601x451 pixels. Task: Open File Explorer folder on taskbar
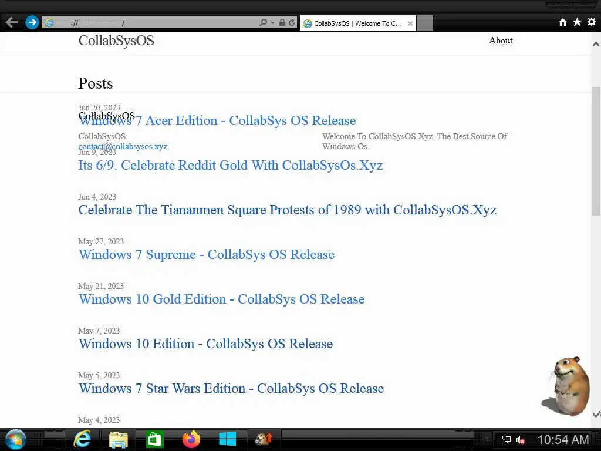tap(119, 440)
